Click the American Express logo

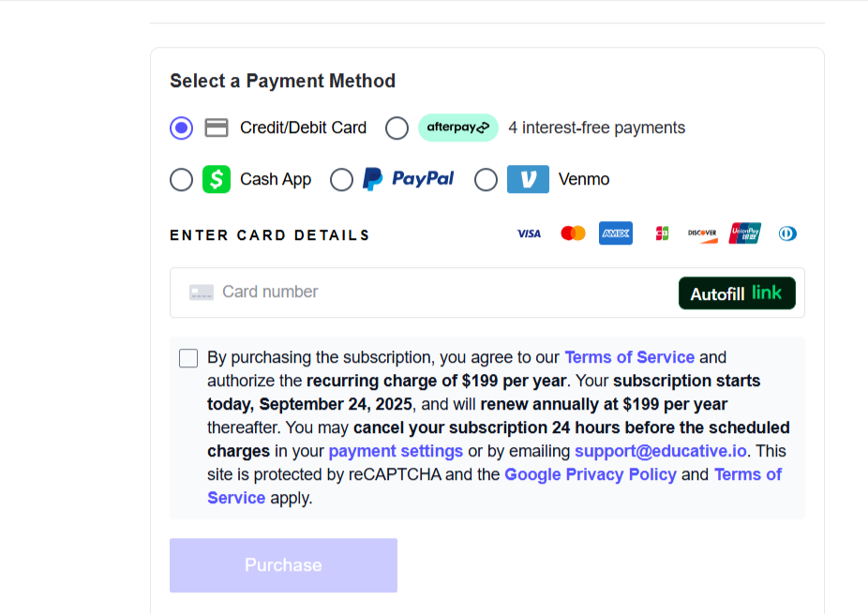click(x=616, y=233)
